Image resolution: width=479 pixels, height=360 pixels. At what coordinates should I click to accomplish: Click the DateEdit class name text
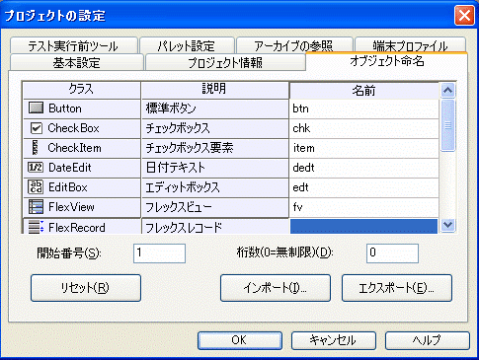(70, 168)
